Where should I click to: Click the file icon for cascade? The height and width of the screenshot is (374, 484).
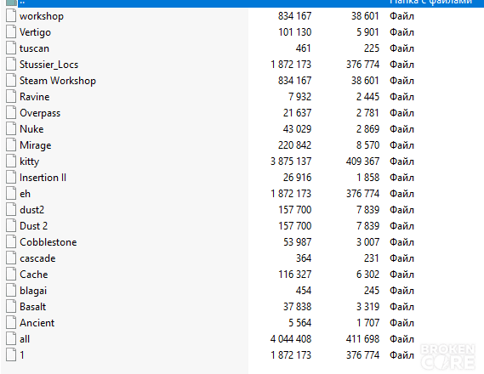[x=11, y=258]
